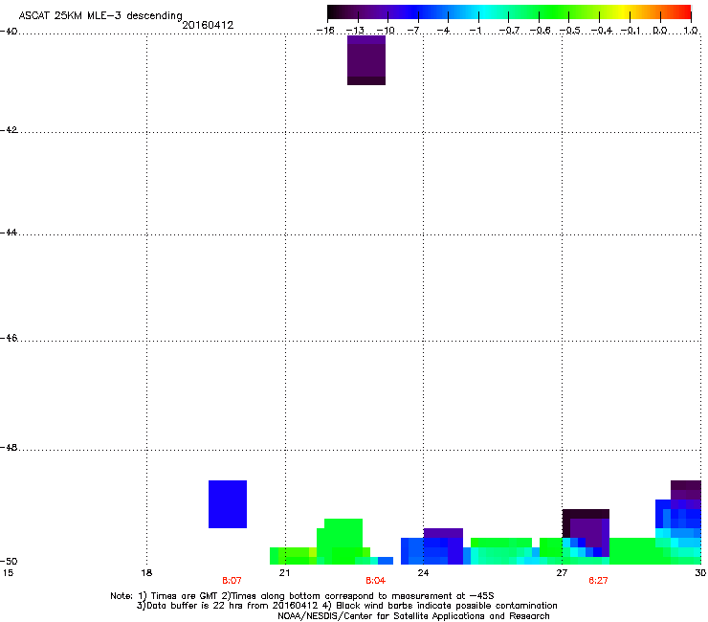The image size is (708, 622).
Task: Click the '-13' color bar label
Action: click(x=355, y=31)
